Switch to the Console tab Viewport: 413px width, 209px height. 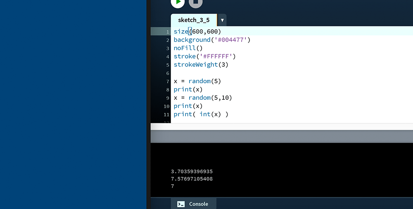194,204
